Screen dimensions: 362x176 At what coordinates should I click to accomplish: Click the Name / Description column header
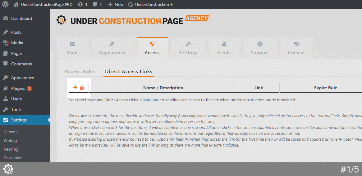pyautogui.click(x=163, y=88)
